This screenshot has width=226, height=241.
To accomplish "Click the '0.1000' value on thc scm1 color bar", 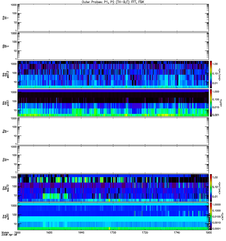I will click(x=216, y=211).
